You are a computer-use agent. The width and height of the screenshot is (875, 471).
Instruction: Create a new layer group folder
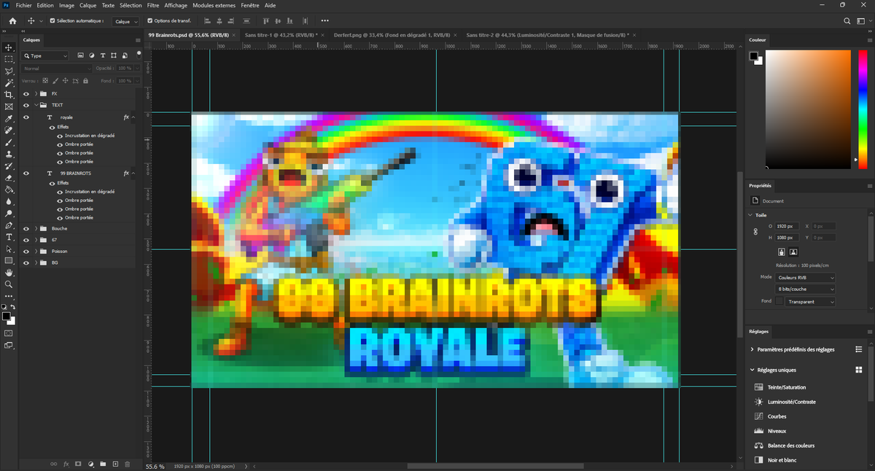click(103, 464)
